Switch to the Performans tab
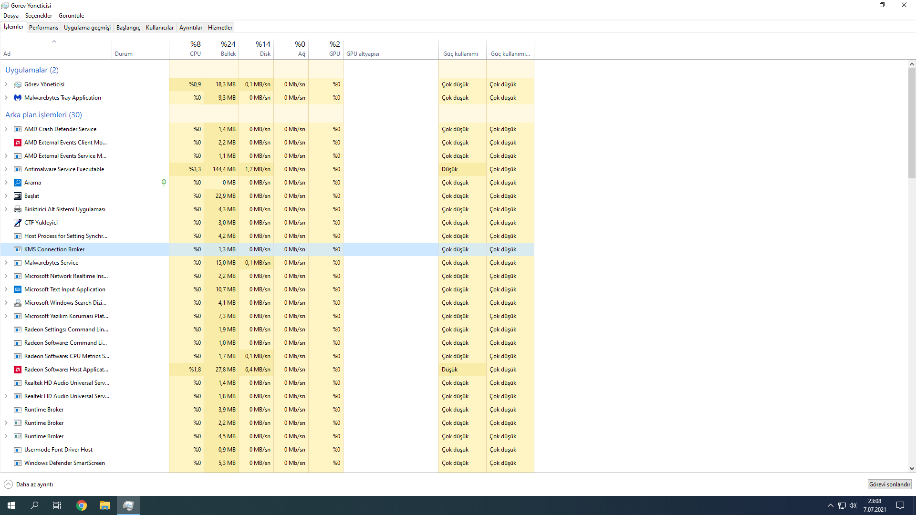Image resolution: width=916 pixels, height=515 pixels. [x=43, y=28]
